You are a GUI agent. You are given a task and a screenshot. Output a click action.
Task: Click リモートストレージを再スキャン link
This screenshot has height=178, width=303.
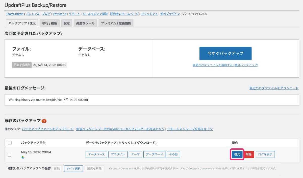click(190, 129)
